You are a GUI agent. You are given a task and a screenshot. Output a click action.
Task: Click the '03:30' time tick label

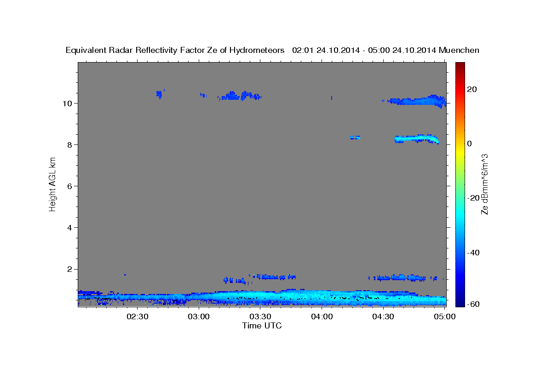click(260, 316)
